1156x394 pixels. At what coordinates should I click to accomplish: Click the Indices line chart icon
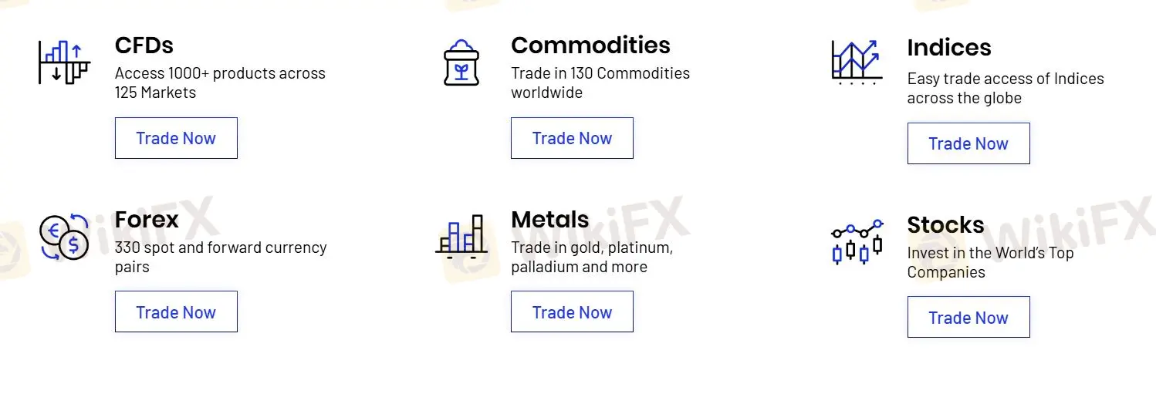click(x=857, y=62)
